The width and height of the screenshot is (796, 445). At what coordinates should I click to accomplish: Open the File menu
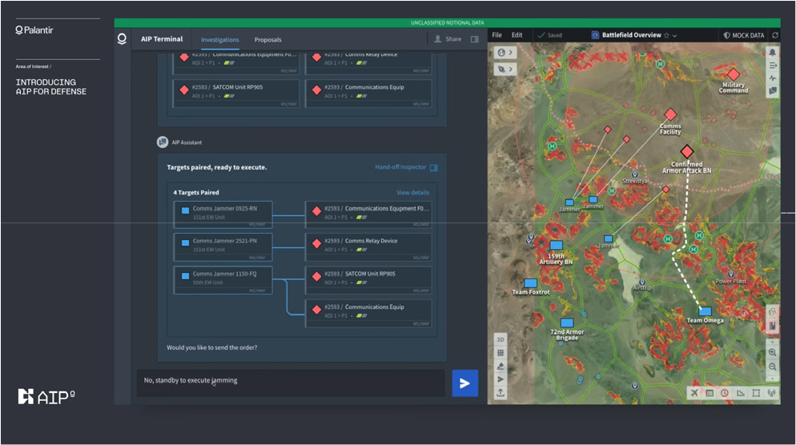tap(497, 35)
